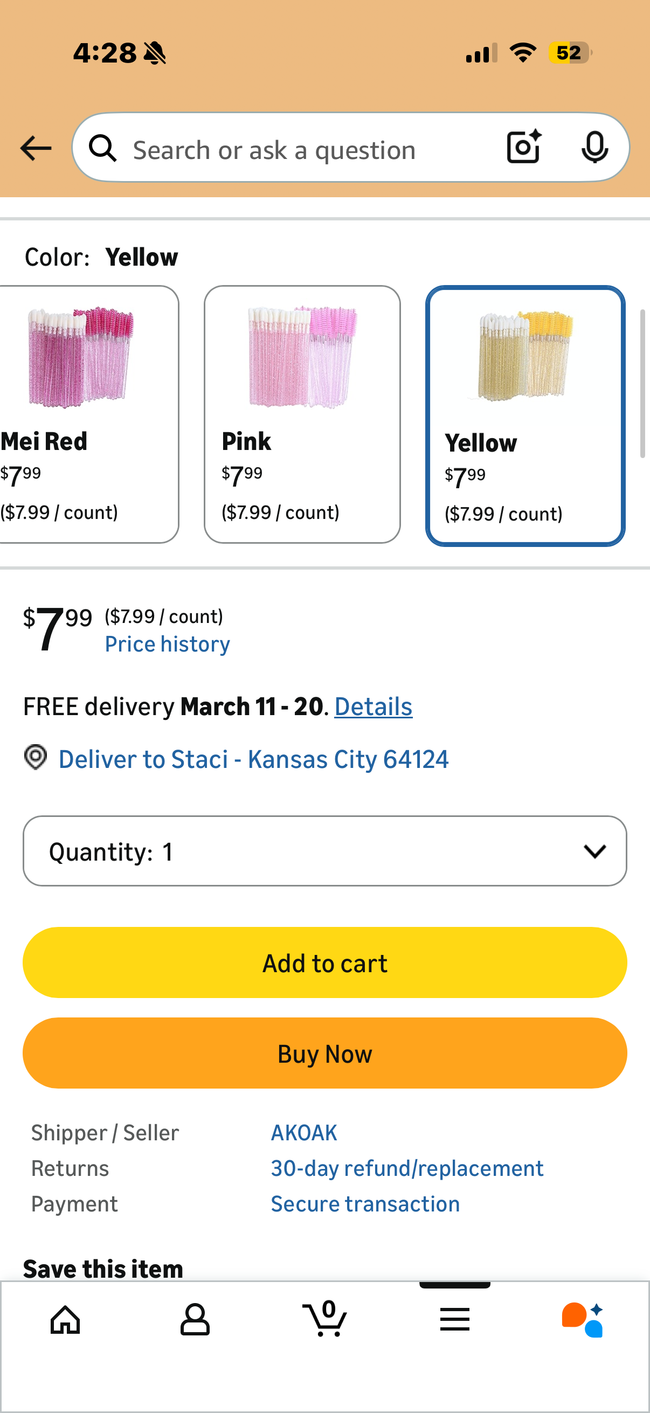Screen dimensions: 650x1413
Task: Tap the microphone voice search icon
Action: click(x=594, y=147)
